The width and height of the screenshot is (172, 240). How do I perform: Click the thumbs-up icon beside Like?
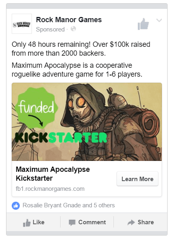[27, 223]
